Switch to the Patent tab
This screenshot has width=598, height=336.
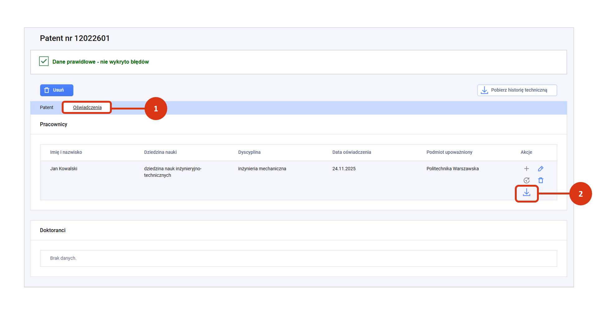pyautogui.click(x=46, y=107)
